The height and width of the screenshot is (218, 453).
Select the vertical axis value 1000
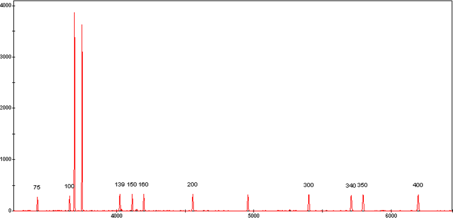tap(6, 159)
